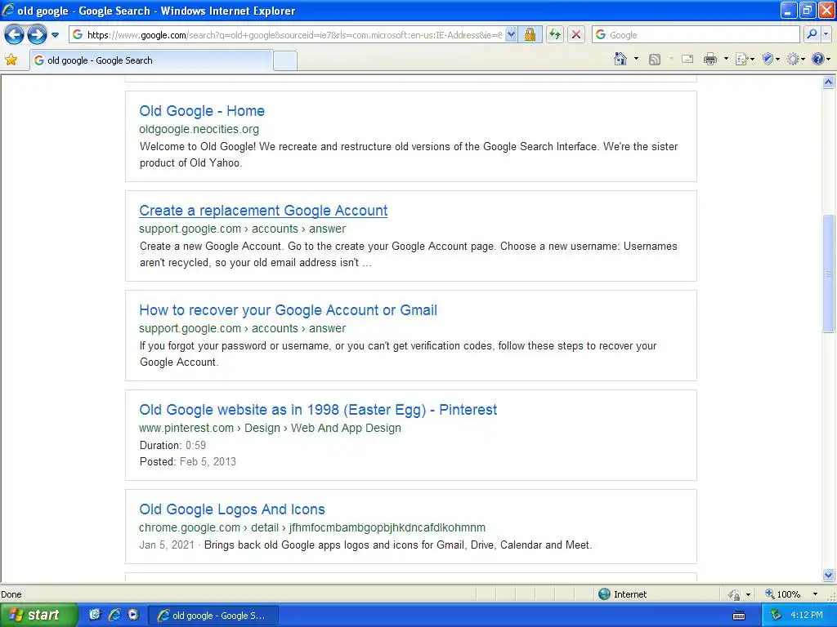Click the Internet security zone indicator

(622, 594)
